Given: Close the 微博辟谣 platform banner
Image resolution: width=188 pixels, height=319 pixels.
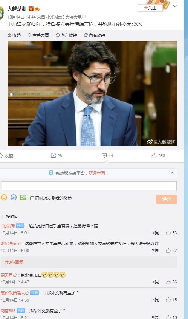Looking at the screenshot, I should click(x=172, y=173).
